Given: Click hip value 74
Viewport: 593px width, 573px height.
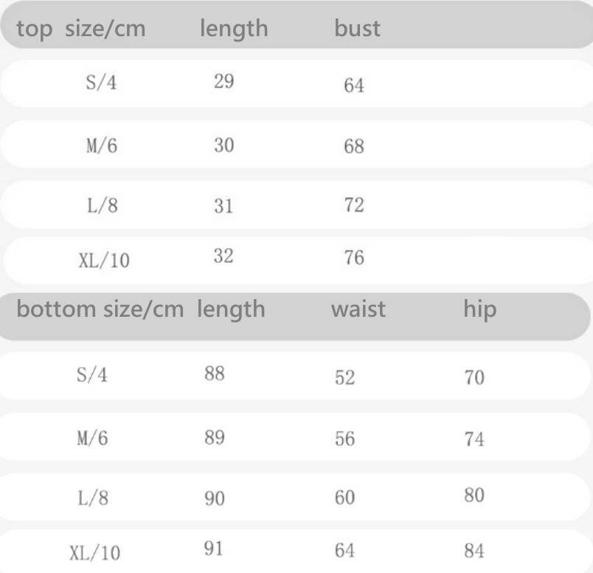Looking at the screenshot, I should pyautogui.click(x=474, y=439).
